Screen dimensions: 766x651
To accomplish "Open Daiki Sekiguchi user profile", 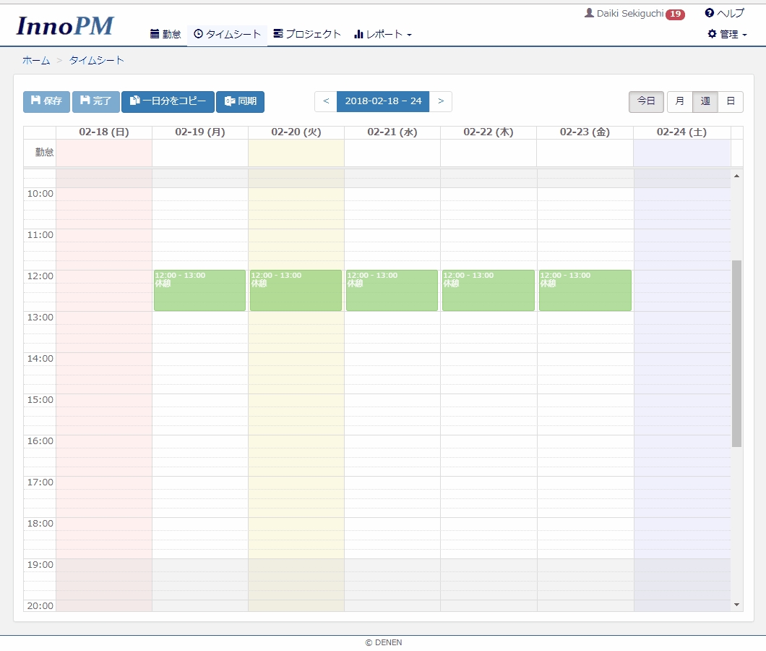I will click(624, 14).
